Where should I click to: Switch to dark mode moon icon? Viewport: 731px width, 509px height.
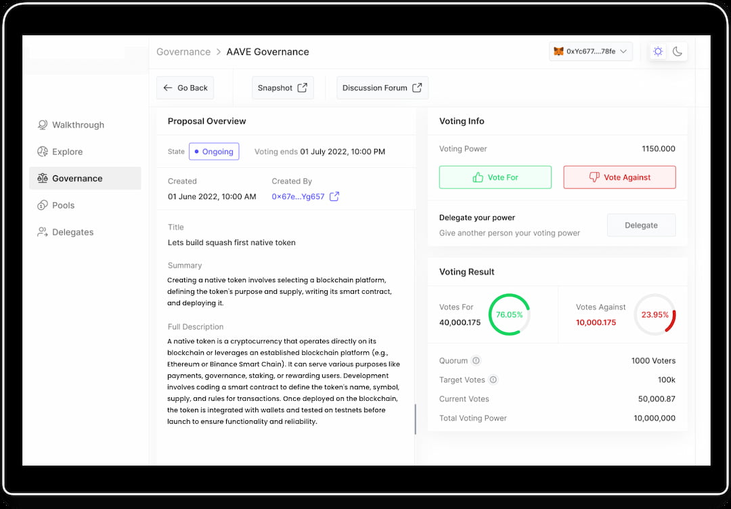point(678,51)
